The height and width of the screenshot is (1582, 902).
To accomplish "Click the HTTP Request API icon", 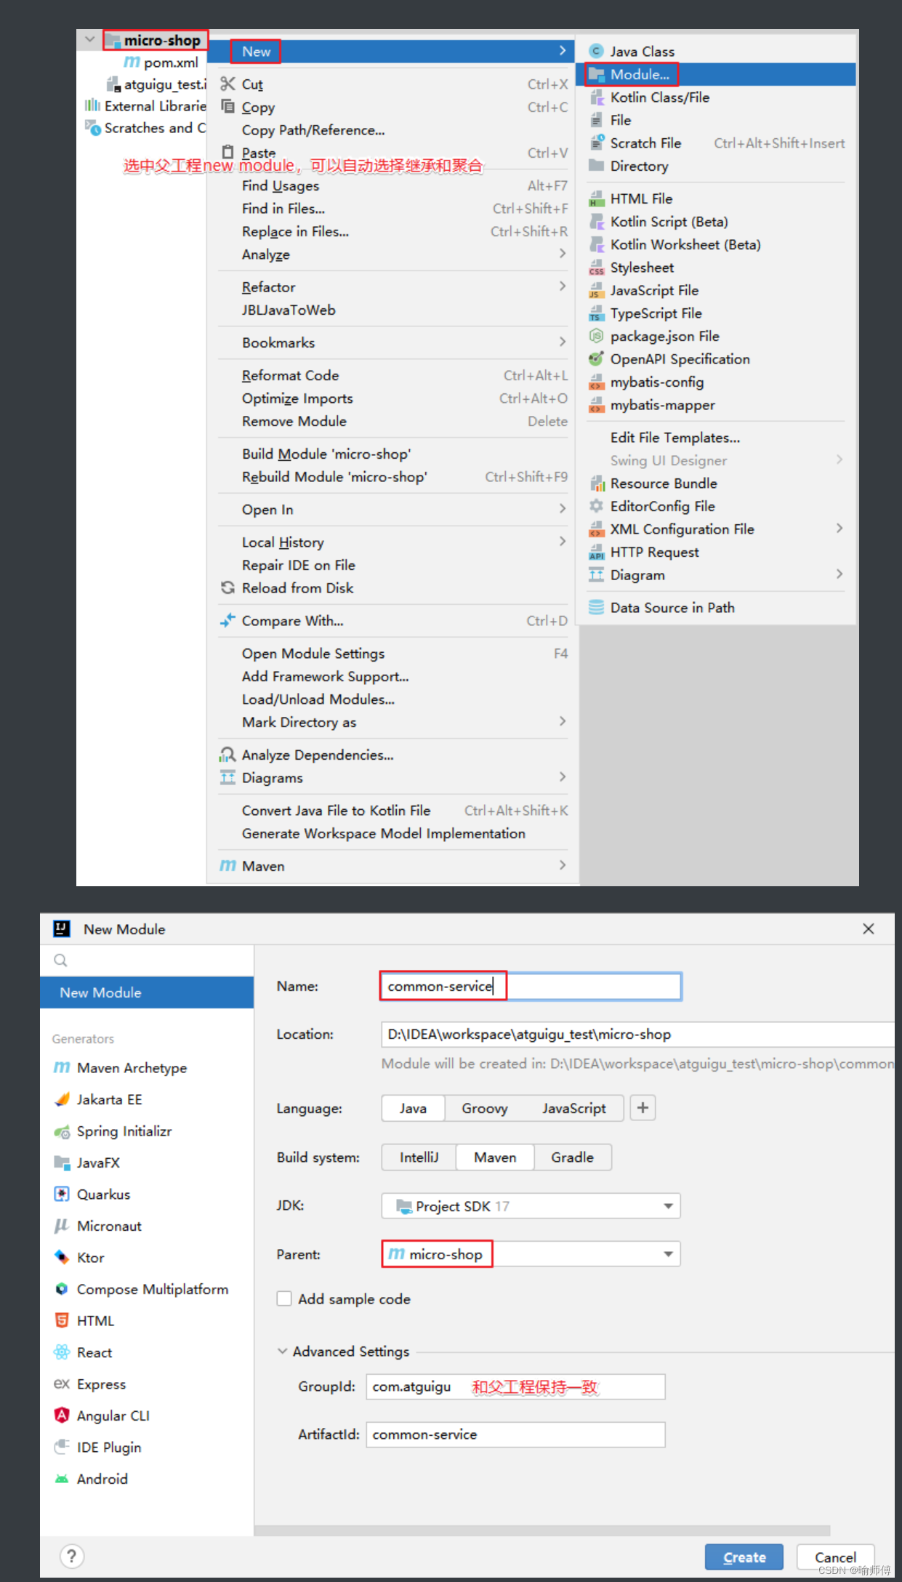I will pyautogui.click(x=596, y=552).
